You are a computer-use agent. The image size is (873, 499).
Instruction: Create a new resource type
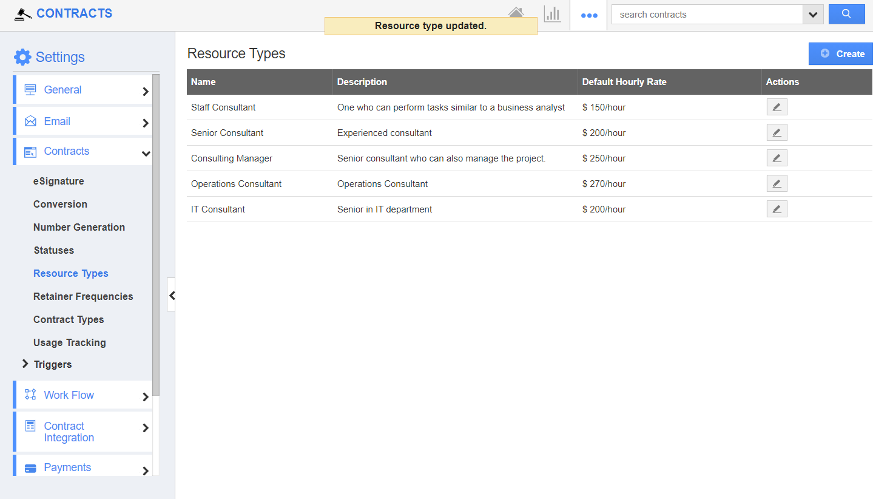tap(841, 53)
